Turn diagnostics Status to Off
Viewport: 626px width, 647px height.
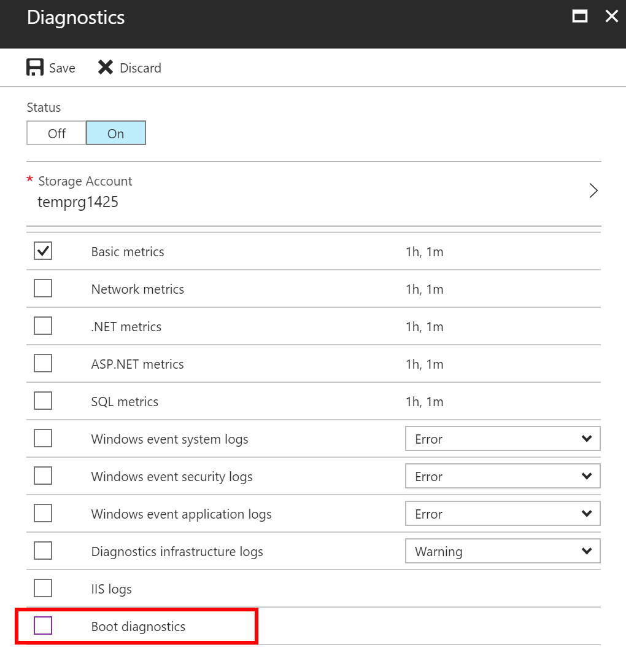click(56, 133)
